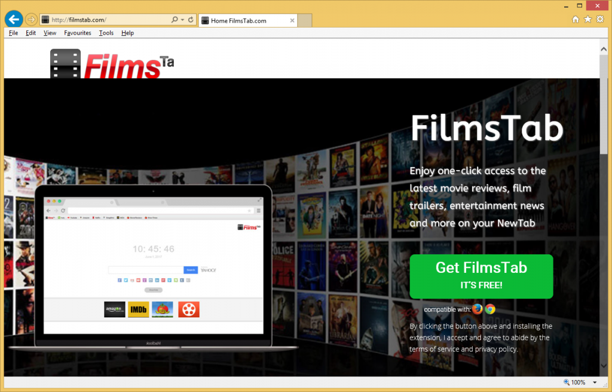This screenshot has width=612, height=392.
Task: Click the 10: 45: 46 clock in preview
Action: pyautogui.click(x=154, y=249)
